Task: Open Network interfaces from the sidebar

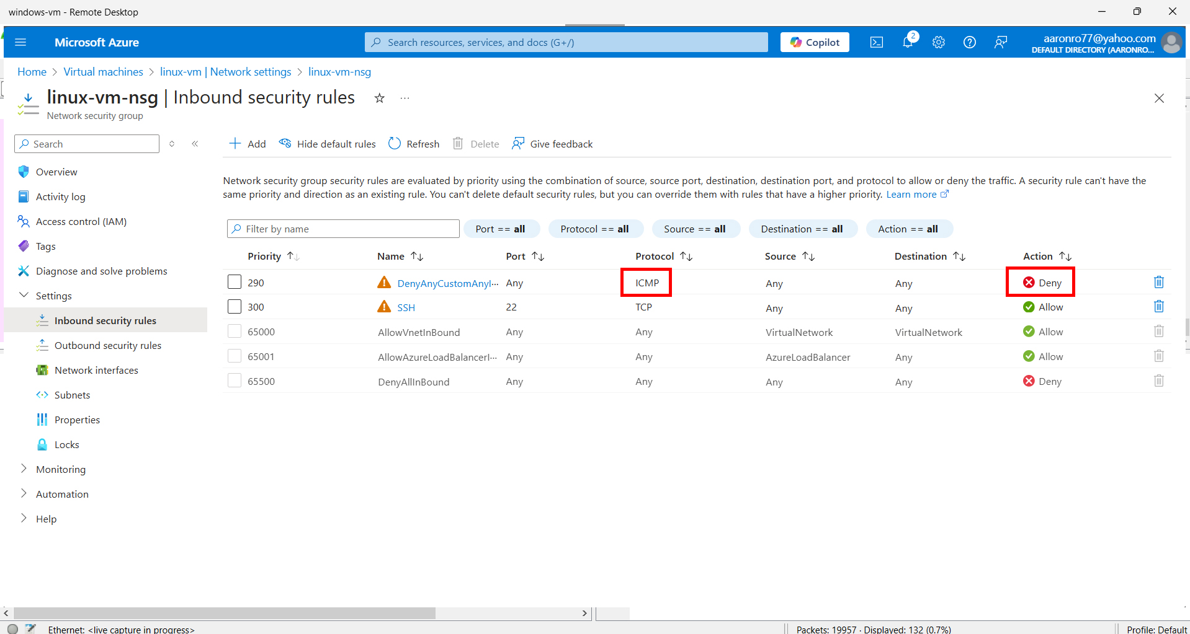Action: coord(96,370)
